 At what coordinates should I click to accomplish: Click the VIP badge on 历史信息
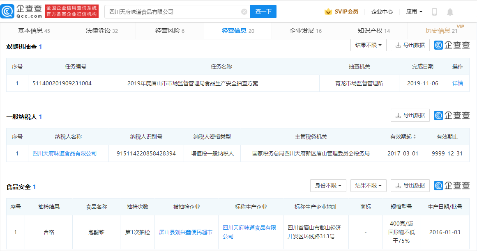coord(460,26)
